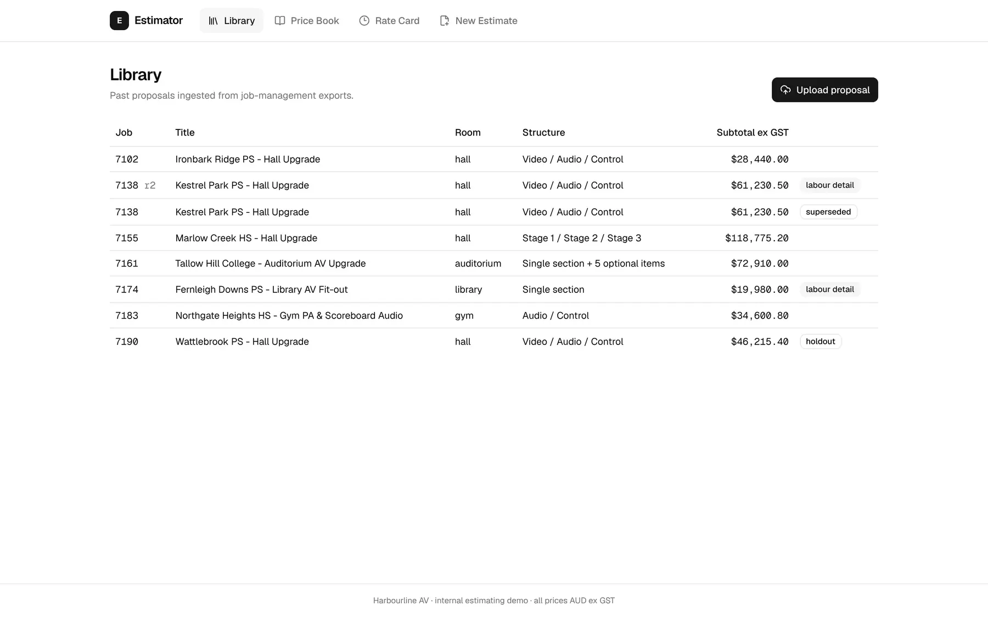The height and width of the screenshot is (617, 988).
Task: Click the Upload proposal button
Action: coord(824,90)
